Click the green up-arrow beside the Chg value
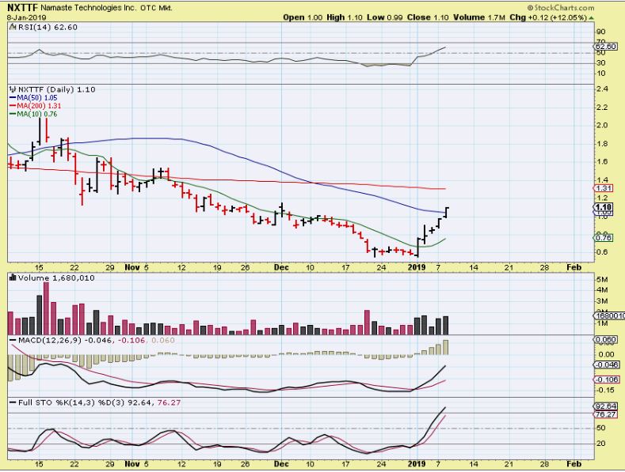625x472 pixels. tap(592, 18)
